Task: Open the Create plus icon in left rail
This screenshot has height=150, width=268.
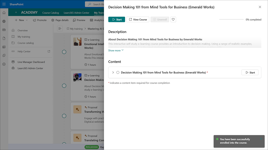Action: [4, 64]
